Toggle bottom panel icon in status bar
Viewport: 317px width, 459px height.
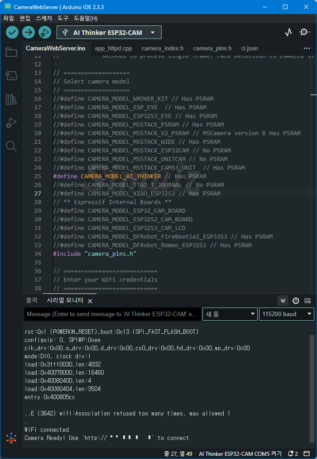point(306,454)
